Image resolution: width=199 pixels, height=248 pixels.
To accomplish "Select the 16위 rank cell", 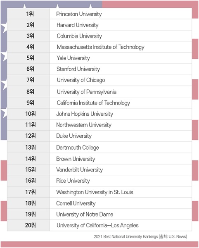I will pyautogui.click(x=28, y=181).
